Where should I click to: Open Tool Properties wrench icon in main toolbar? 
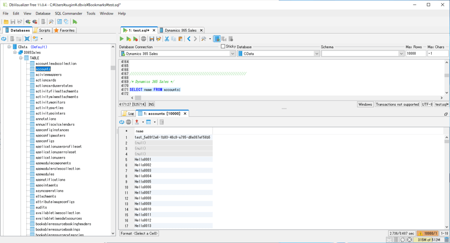click(51, 22)
